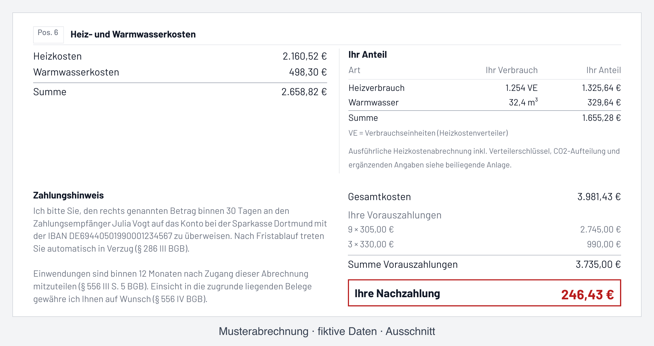The height and width of the screenshot is (346, 654).
Task: Click the 'Heizverbrauch' row label
Action: pyautogui.click(x=376, y=88)
